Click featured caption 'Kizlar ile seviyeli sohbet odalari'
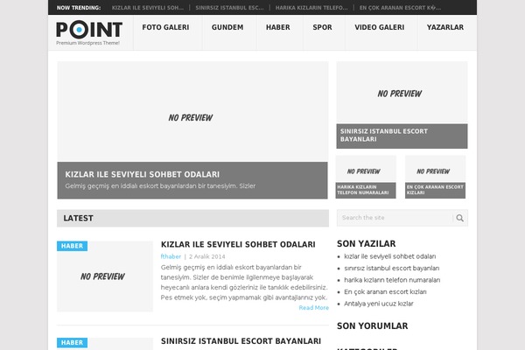 click(x=143, y=174)
